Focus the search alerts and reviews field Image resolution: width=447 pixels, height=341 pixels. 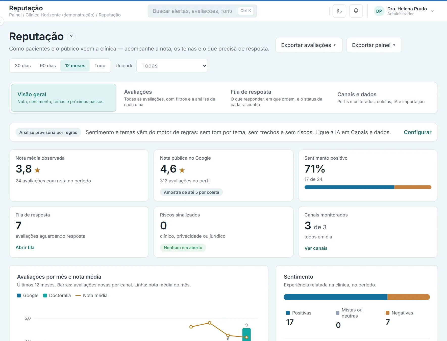coord(202,11)
